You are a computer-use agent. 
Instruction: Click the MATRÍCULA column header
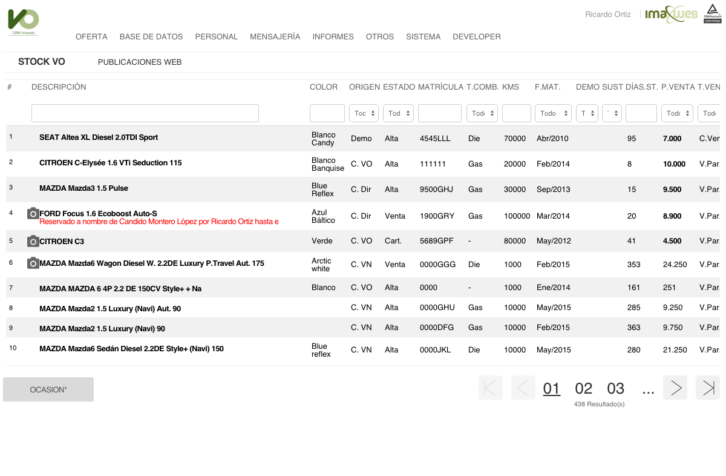(440, 87)
